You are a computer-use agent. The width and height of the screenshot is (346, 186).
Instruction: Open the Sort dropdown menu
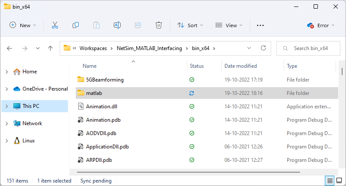pos(190,25)
